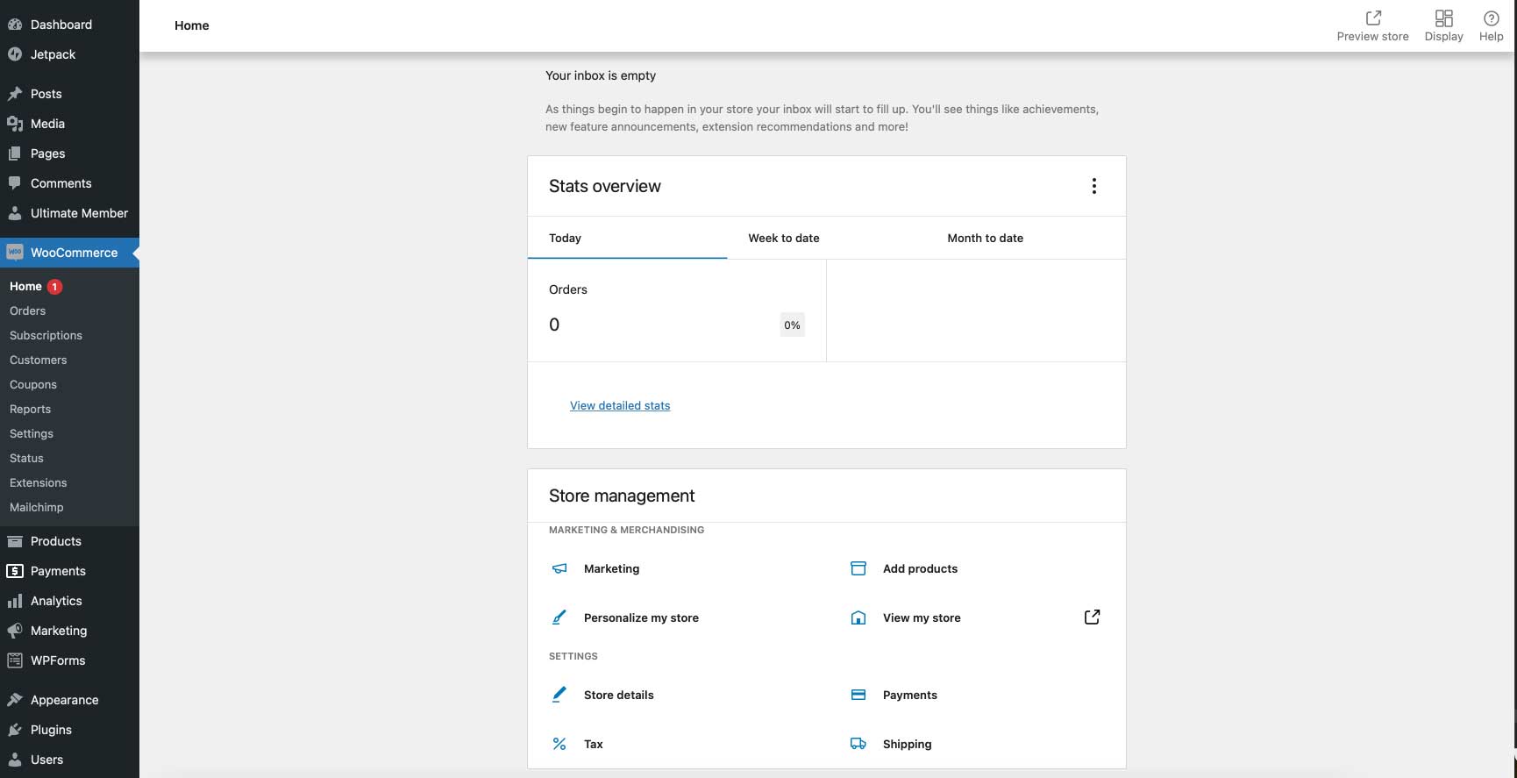Screen dimensions: 1517x778
Task: Click the Appearance paintbrush icon
Action: (15, 700)
